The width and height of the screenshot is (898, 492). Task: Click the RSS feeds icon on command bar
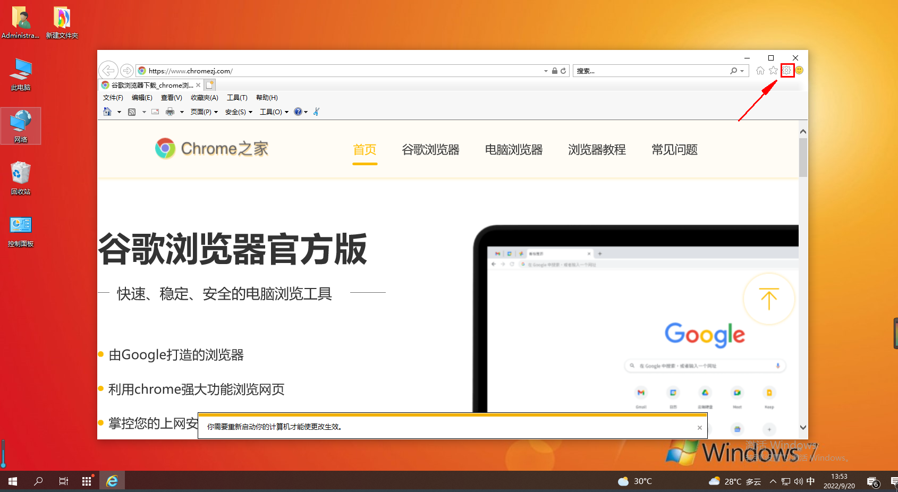pyautogui.click(x=132, y=112)
